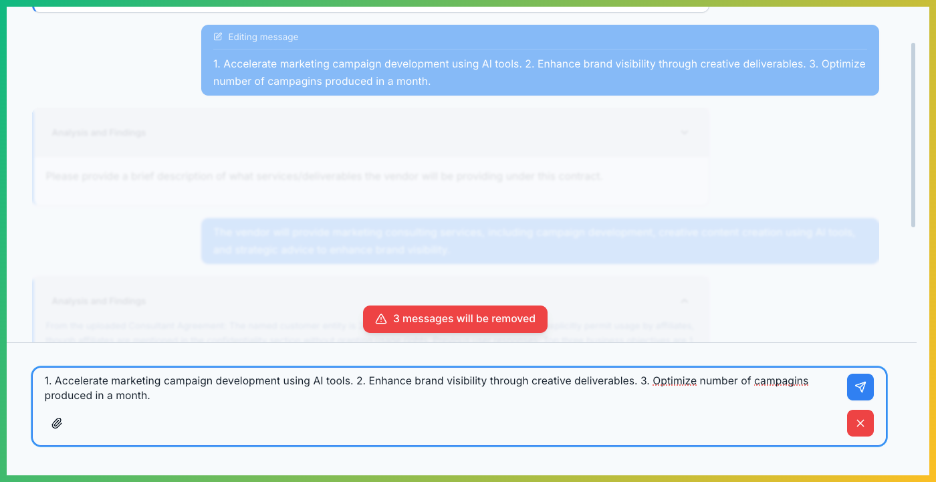This screenshot has width=936, height=482.
Task: Click the pencil icon beside Editing message
Action: (x=218, y=37)
